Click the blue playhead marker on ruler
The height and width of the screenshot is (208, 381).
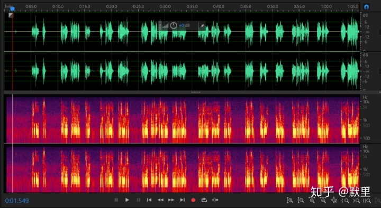[12, 9]
